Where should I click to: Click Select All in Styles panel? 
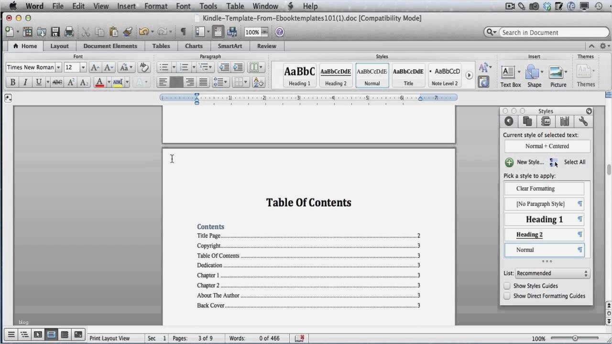tap(575, 162)
